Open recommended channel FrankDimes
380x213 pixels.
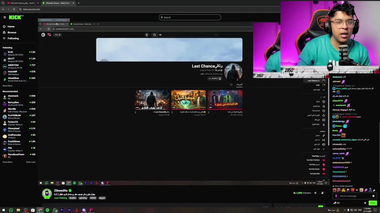pyautogui.click(x=19, y=143)
